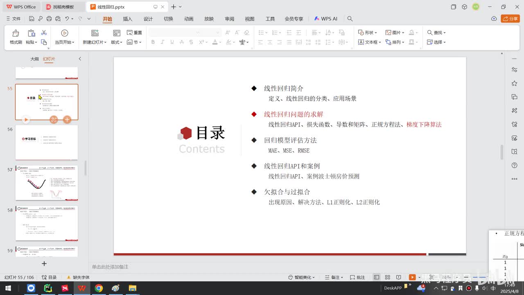524x295 pixels.
Task: Click the clear formatting eraser icon
Action: [x=246, y=33]
